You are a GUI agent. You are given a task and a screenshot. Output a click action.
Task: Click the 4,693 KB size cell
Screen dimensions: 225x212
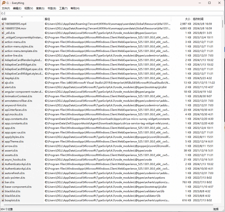tap(186, 28)
